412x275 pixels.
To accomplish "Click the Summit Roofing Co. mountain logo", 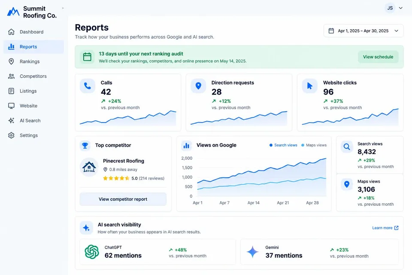I will [13, 12].
